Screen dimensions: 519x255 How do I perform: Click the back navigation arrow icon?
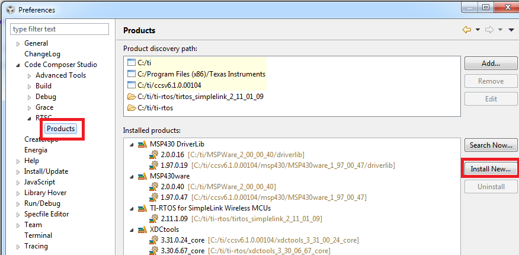466,30
